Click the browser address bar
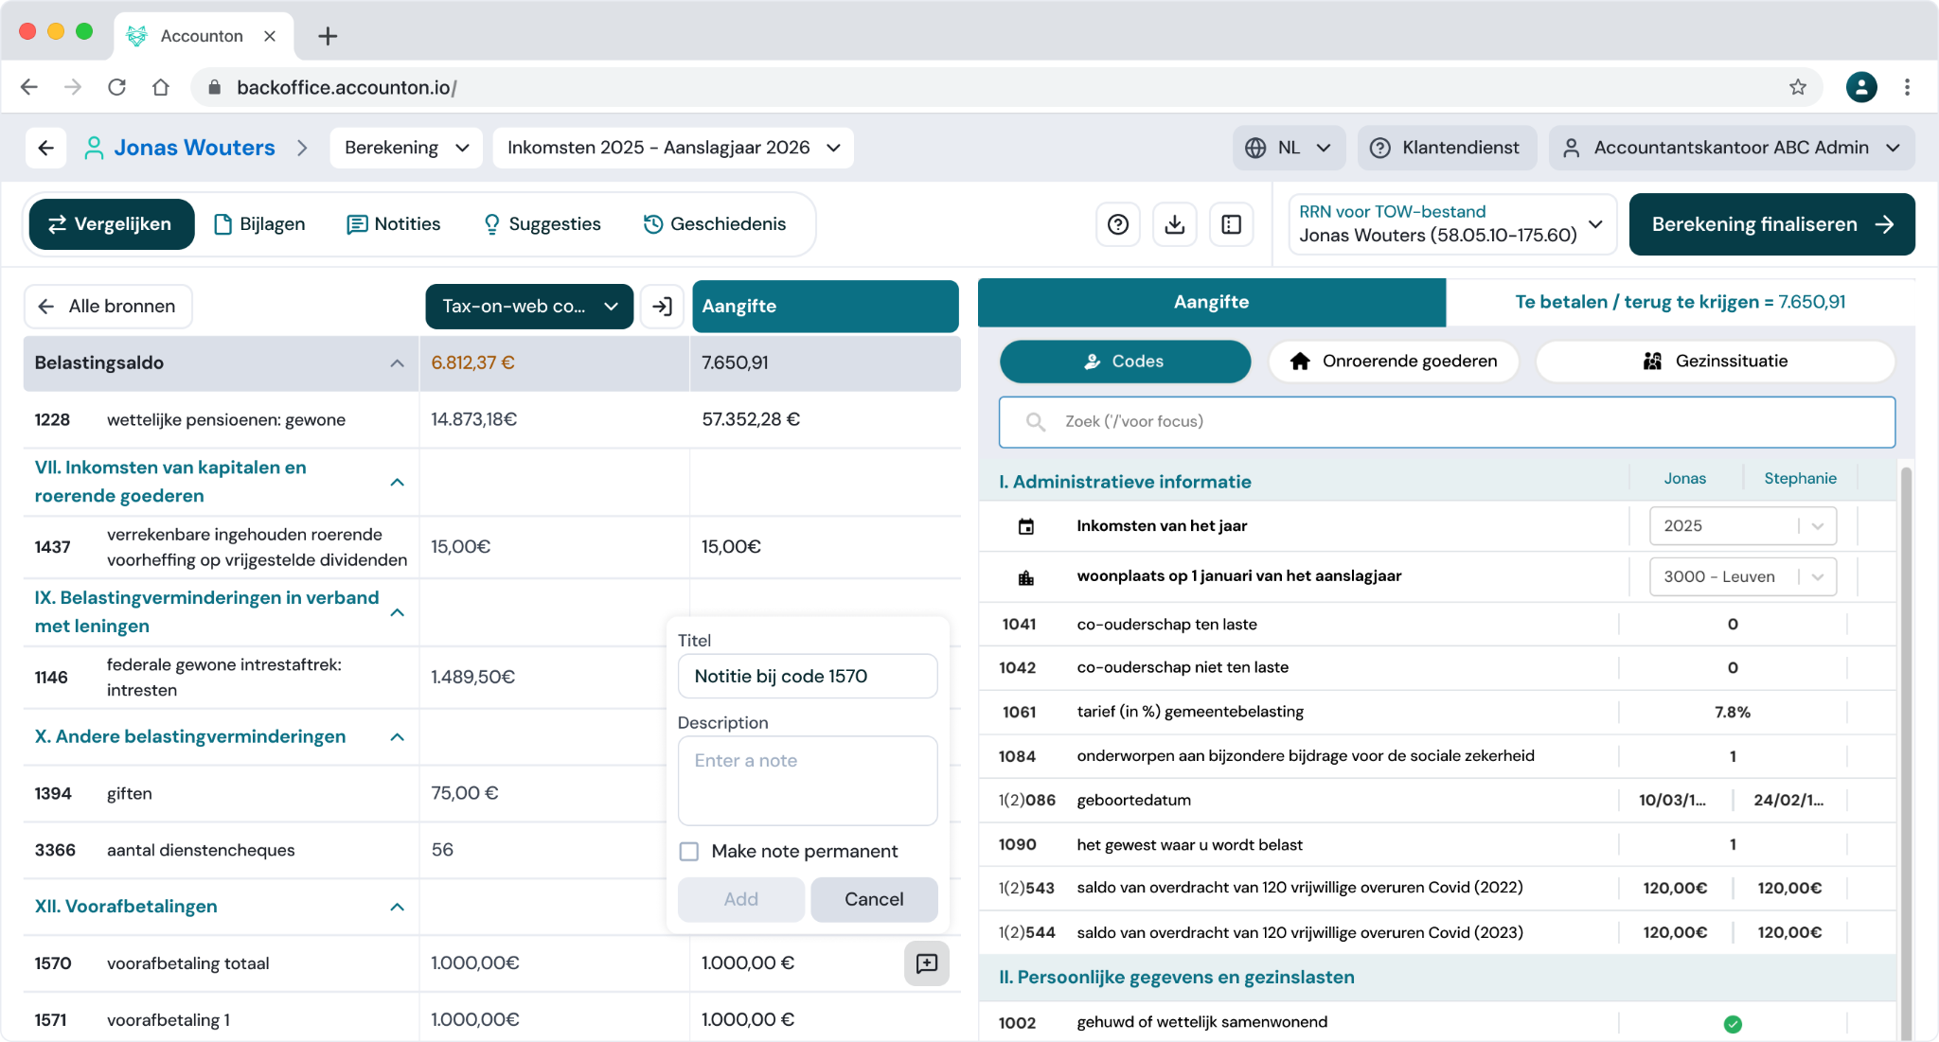Image resolution: width=1939 pixels, height=1042 pixels. click(x=1006, y=87)
